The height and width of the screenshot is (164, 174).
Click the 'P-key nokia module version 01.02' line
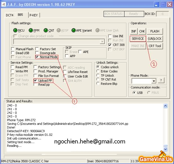[30, 135]
